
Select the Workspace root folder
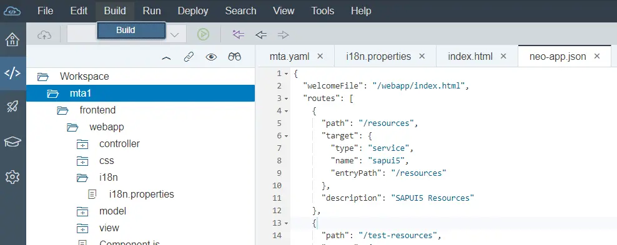pyautogui.click(x=141, y=77)
